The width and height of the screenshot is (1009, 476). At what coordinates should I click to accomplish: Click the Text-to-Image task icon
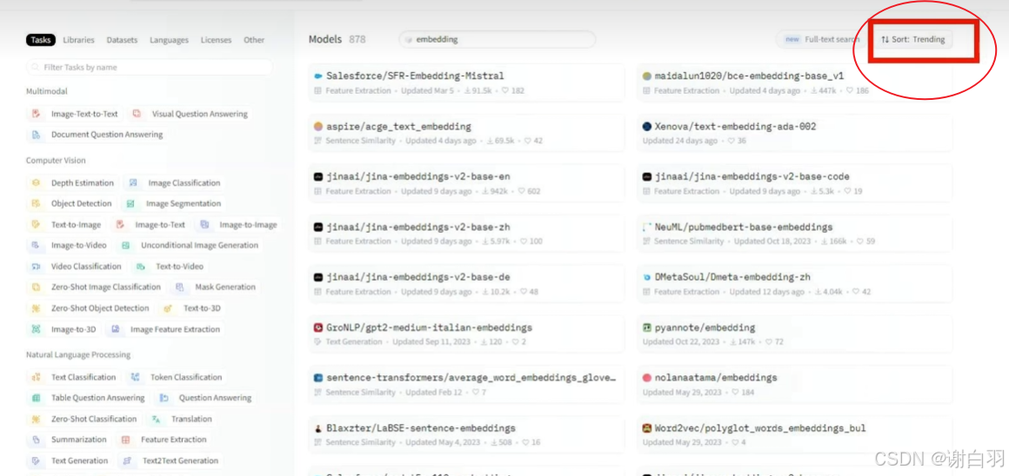point(36,225)
